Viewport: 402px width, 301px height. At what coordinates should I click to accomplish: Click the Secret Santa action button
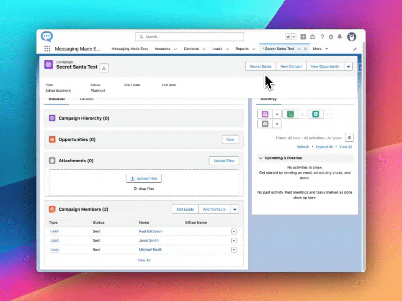click(260, 66)
